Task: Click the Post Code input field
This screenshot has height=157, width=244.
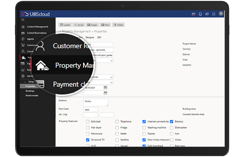Action: tap(90, 110)
